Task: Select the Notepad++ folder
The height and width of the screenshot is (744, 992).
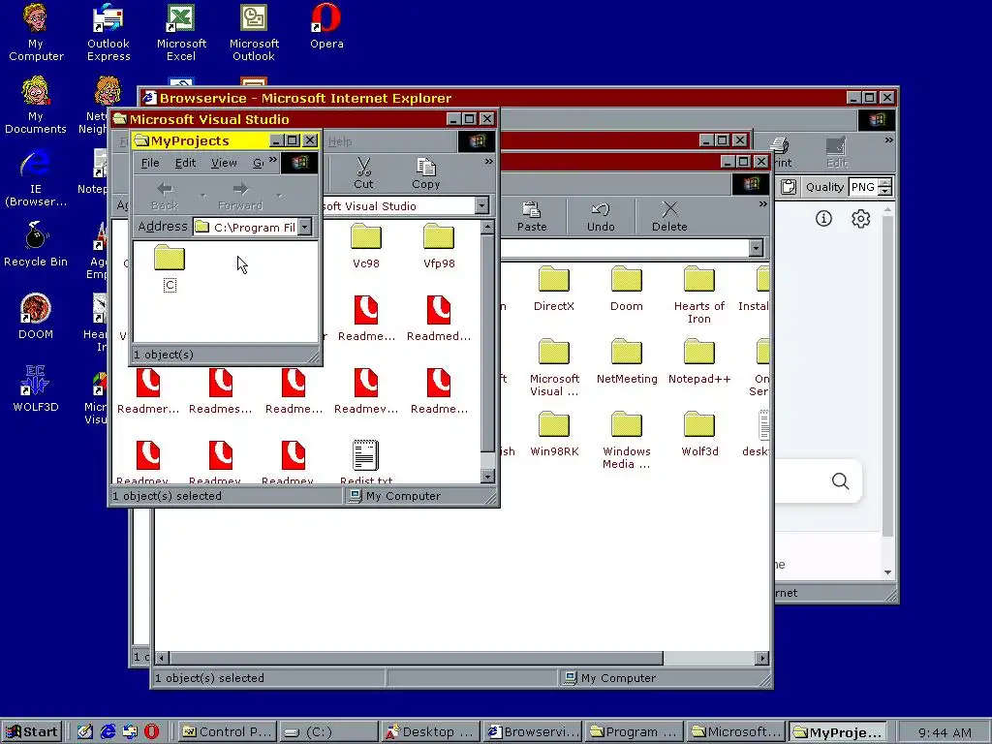Action: (699, 362)
